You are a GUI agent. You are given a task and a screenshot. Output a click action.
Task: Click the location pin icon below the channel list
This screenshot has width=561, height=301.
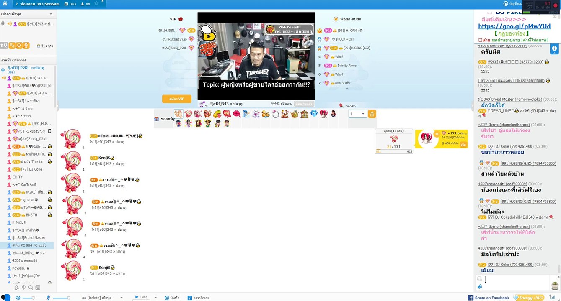[x=23, y=288]
